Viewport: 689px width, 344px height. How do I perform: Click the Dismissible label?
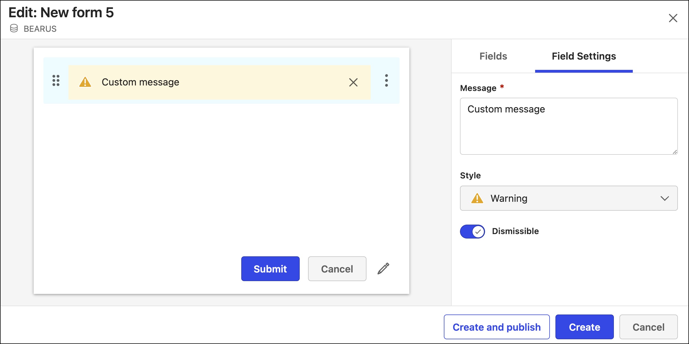click(x=515, y=231)
